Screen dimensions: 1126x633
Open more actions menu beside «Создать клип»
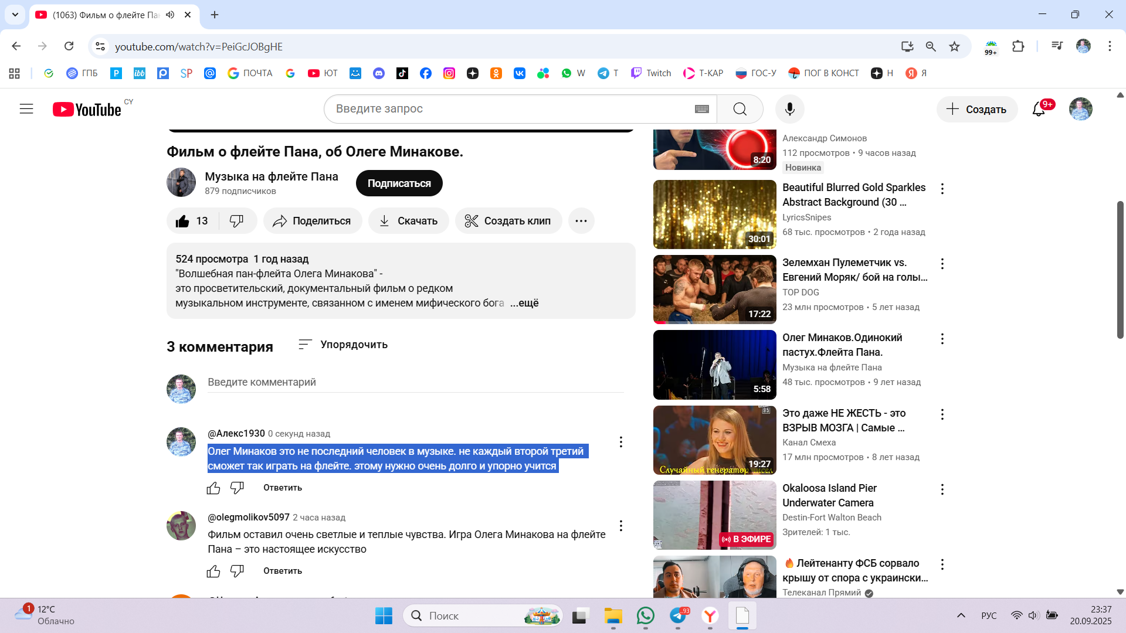(581, 221)
